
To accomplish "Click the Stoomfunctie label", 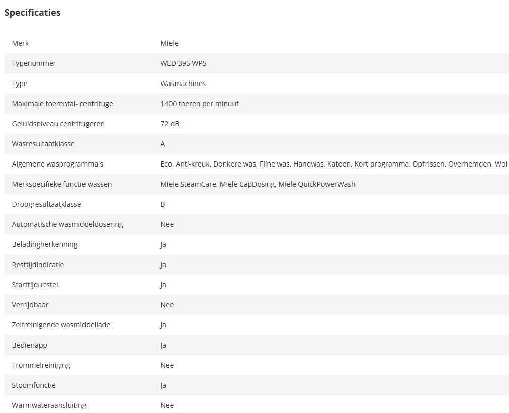I will click(34, 385).
